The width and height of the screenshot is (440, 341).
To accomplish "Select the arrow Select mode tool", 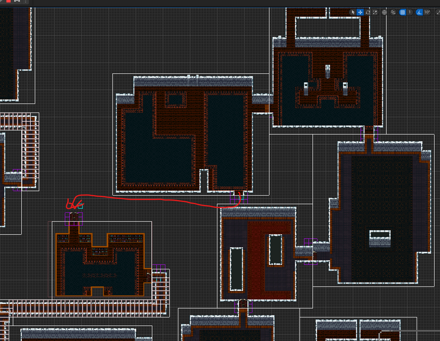I will tap(353, 12).
